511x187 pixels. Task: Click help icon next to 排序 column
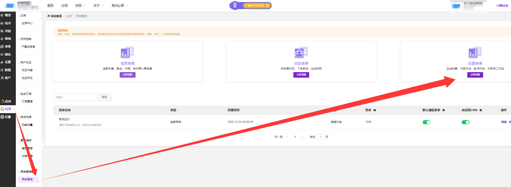[x=375, y=110]
